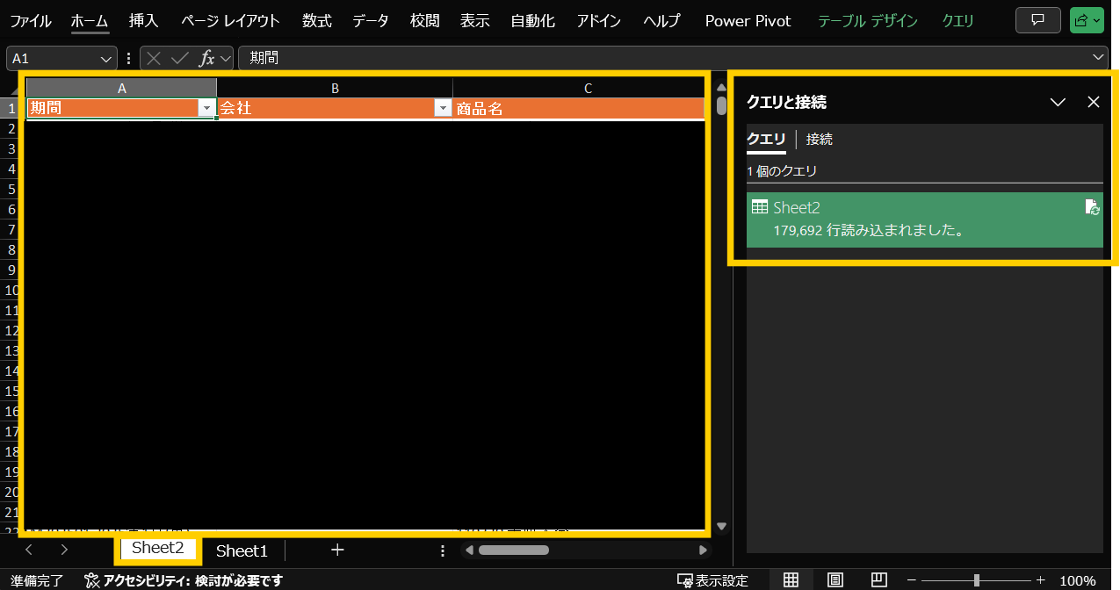Select the 商品名 header cell
Screen dimensions: 1120x590
click(579, 108)
